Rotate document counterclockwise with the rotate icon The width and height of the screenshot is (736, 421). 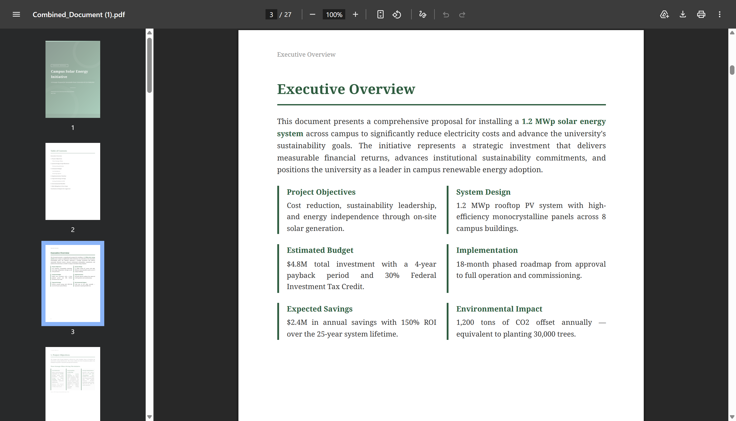(397, 15)
